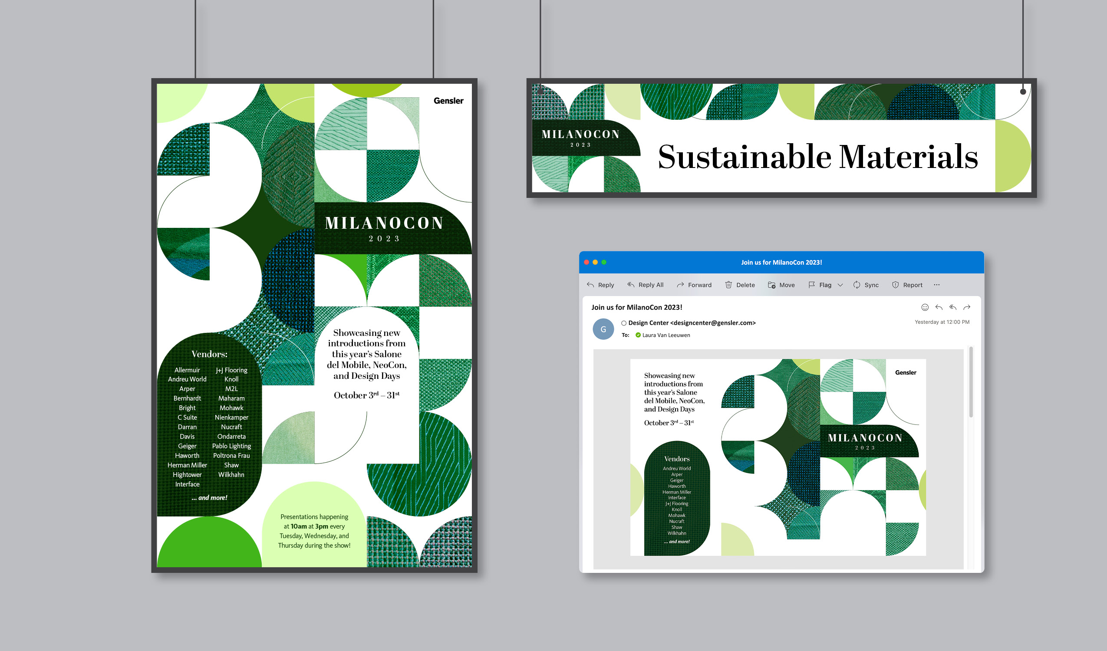Click the Gensler logo in the email banner
Viewport: 1107px width, 651px height.
[906, 372]
